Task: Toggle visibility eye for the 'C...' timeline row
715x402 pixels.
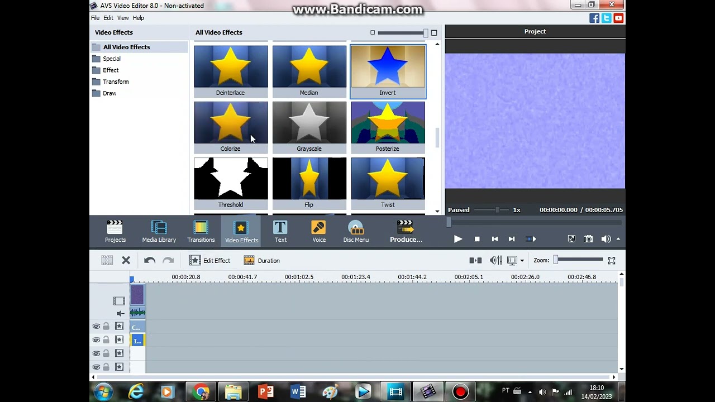Action: (x=96, y=327)
